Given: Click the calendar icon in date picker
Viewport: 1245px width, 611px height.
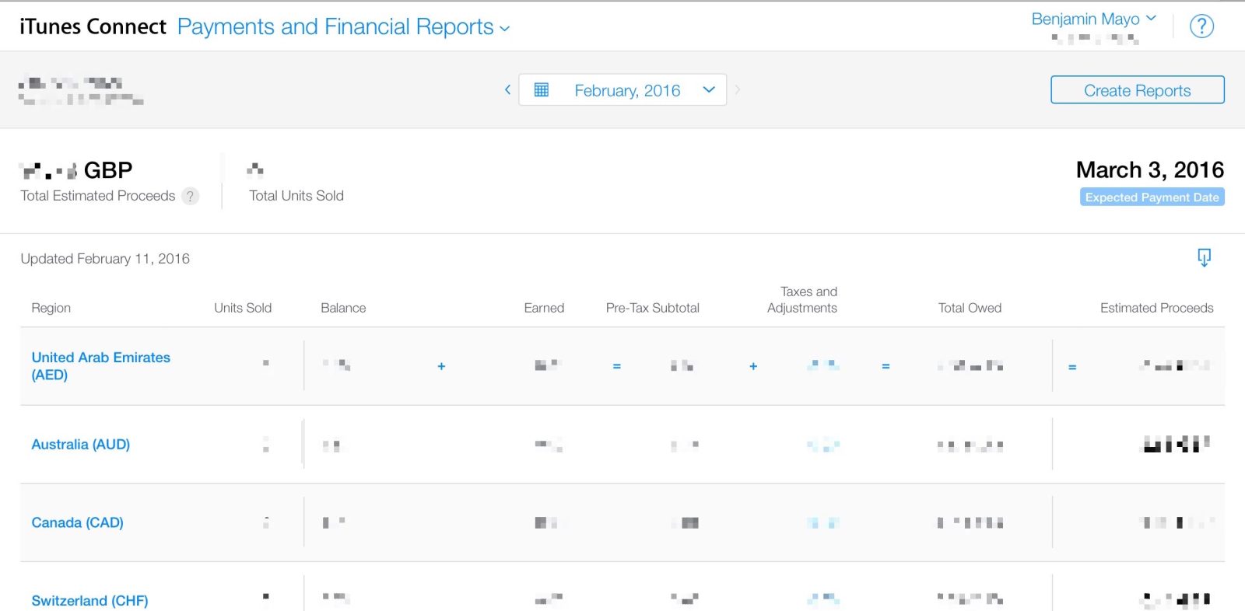Looking at the screenshot, I should click(x=542, y=90).
